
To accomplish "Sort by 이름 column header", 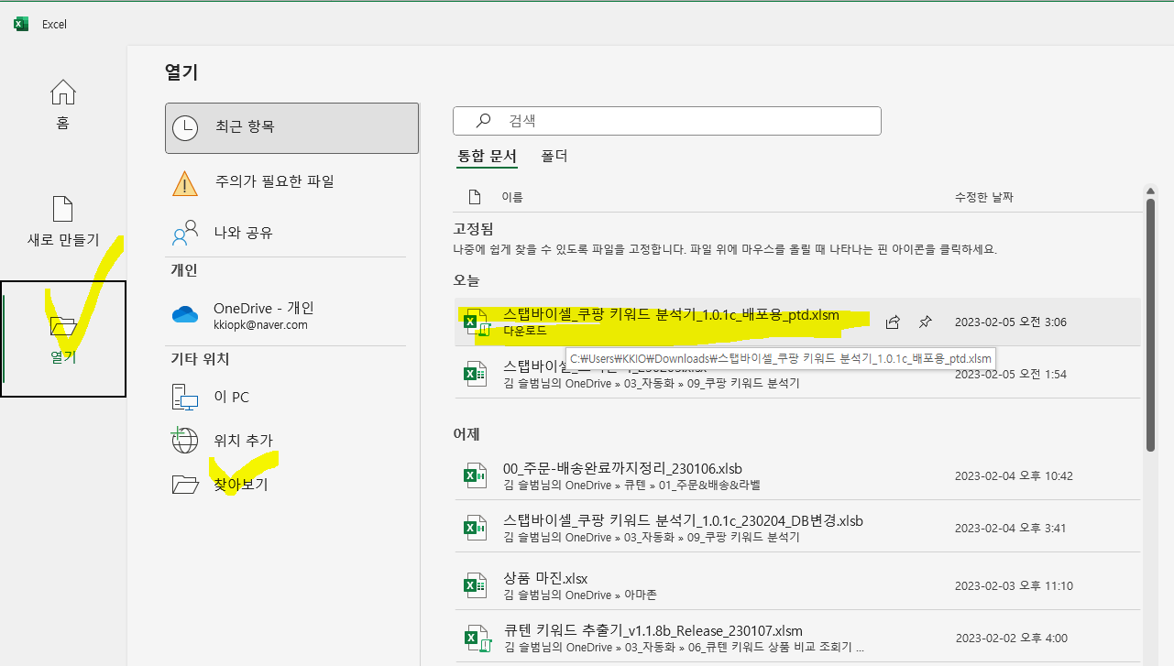I will click(x=511, y=197).
